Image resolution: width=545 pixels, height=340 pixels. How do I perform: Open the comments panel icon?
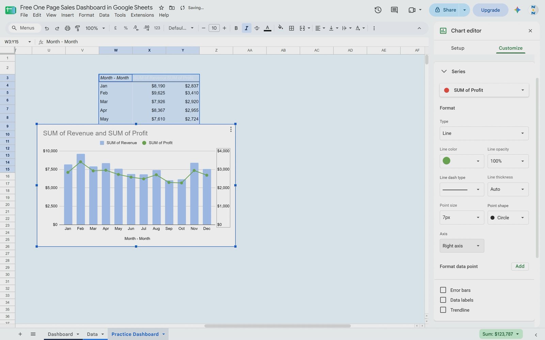tap(394, 10)
